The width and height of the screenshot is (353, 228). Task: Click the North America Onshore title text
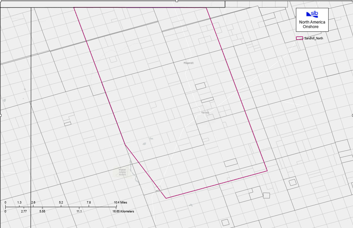(x=312, y=25)
